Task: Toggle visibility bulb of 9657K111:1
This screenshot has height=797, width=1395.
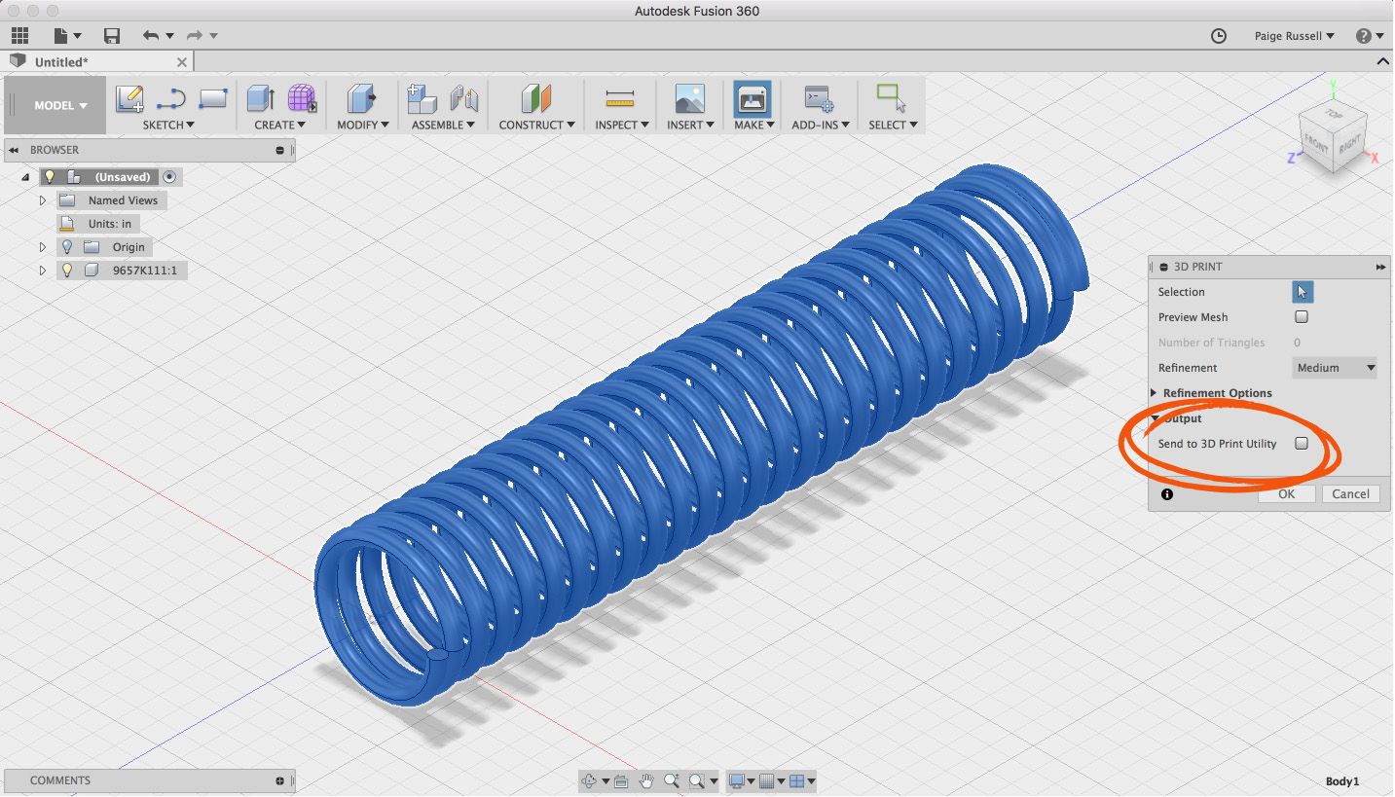Action: click(67, 271)
